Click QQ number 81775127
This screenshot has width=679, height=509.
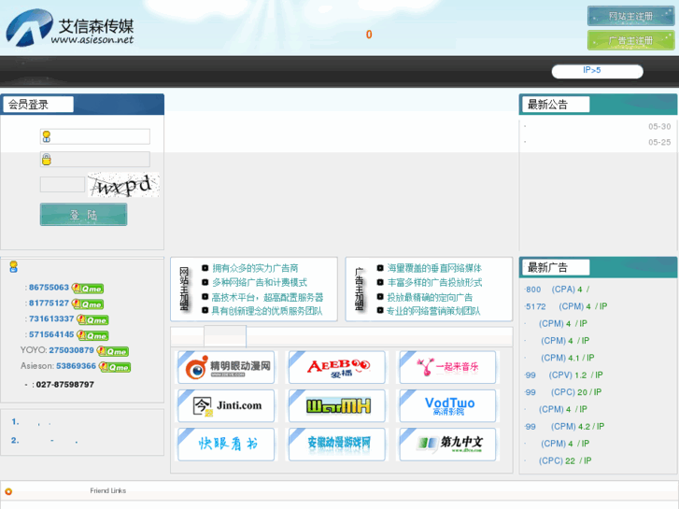(49, 304)
